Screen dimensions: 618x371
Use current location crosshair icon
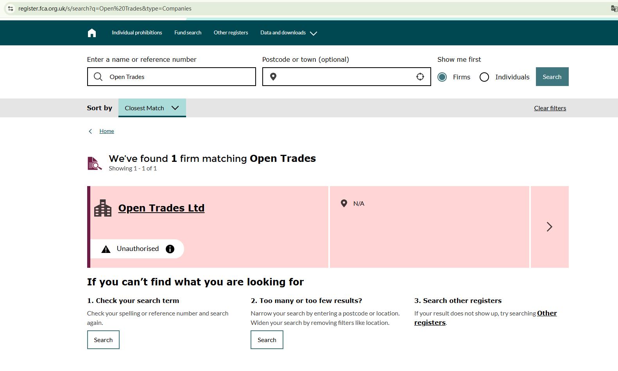pyautogui.click(x=420, y=77)
